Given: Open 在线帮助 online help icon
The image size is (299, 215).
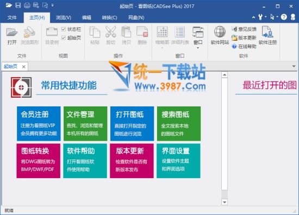Looking at the screenshot, I should (x=234, y=46).
